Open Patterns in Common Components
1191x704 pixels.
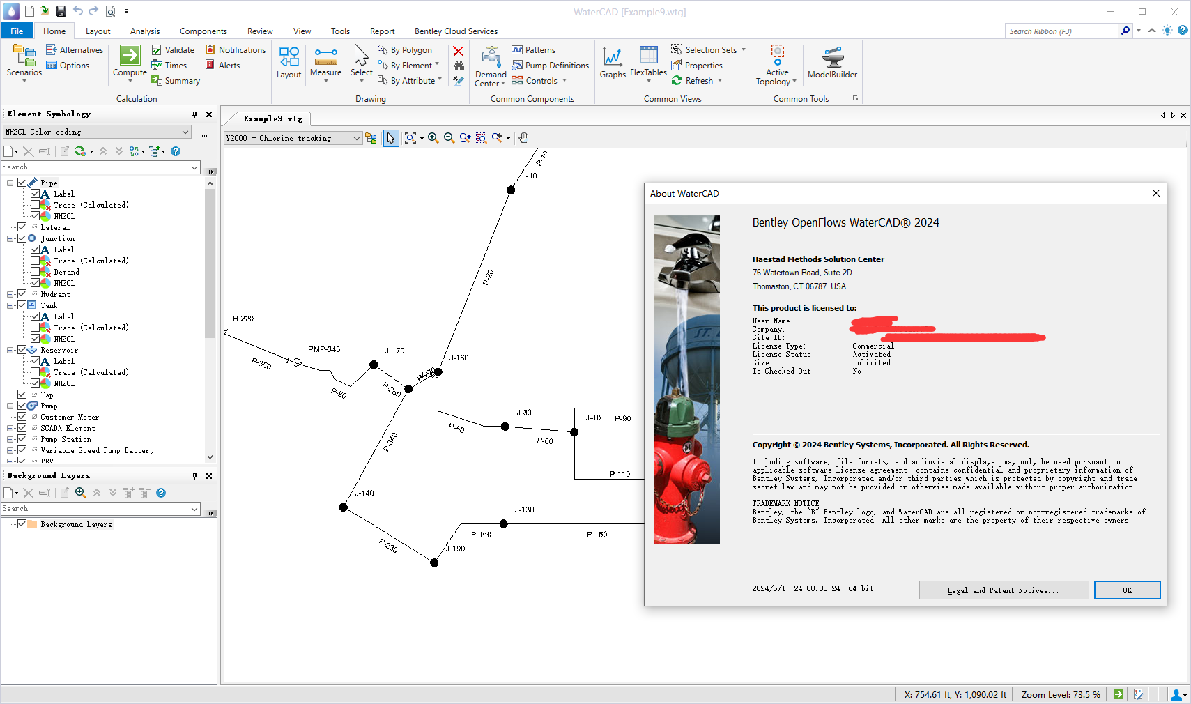point(533,50)
